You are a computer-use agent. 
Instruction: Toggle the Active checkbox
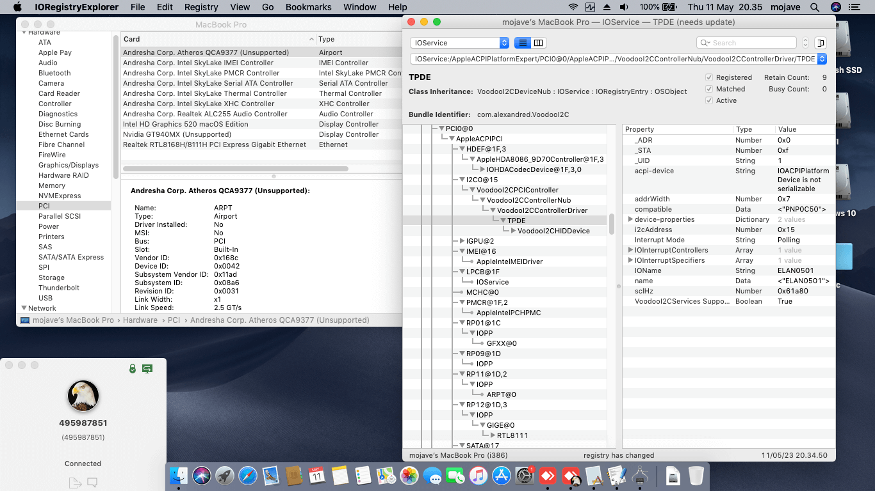point(709,100)
